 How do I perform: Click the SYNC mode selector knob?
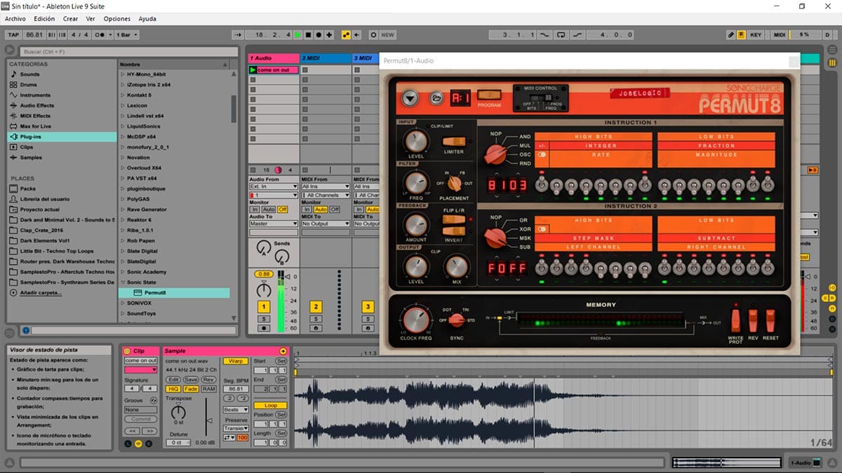tap(457, 320)
